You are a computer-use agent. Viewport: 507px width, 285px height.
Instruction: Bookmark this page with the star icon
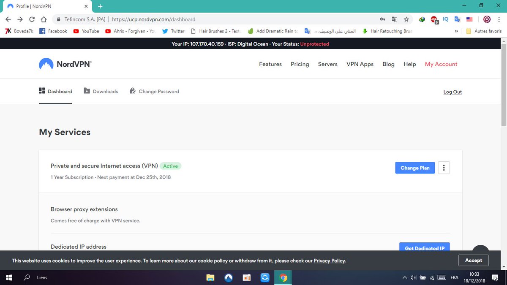[406, 19]
